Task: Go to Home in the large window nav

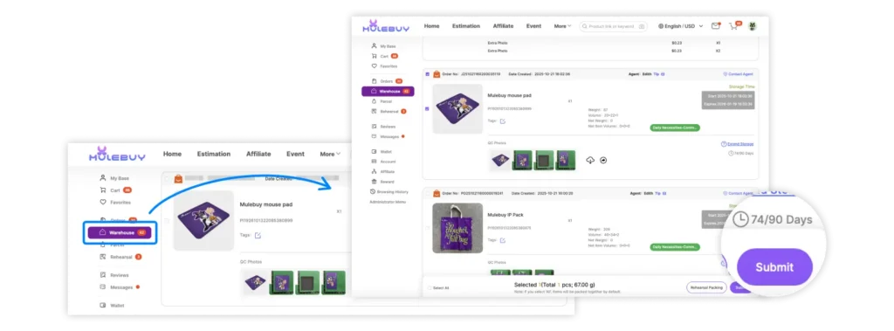Action: click(x=431, y=26)
